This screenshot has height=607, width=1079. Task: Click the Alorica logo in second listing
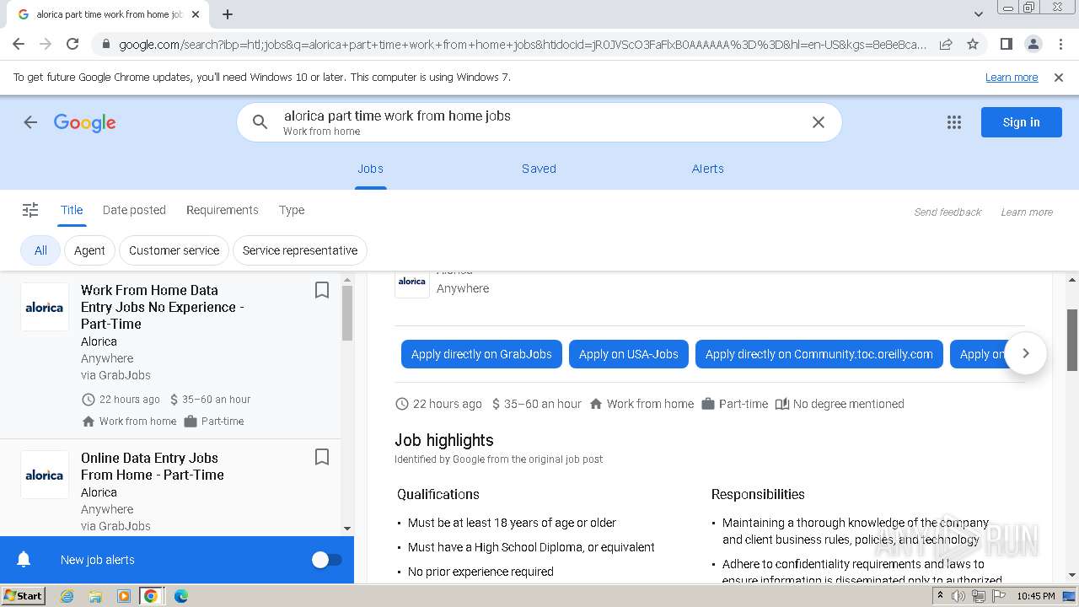[x=45, y=475]
